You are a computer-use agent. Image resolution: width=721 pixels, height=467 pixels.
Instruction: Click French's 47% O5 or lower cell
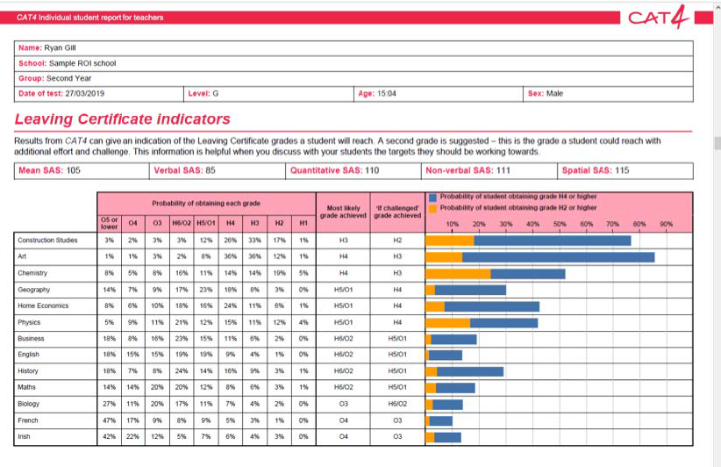(x=109, y=420)
